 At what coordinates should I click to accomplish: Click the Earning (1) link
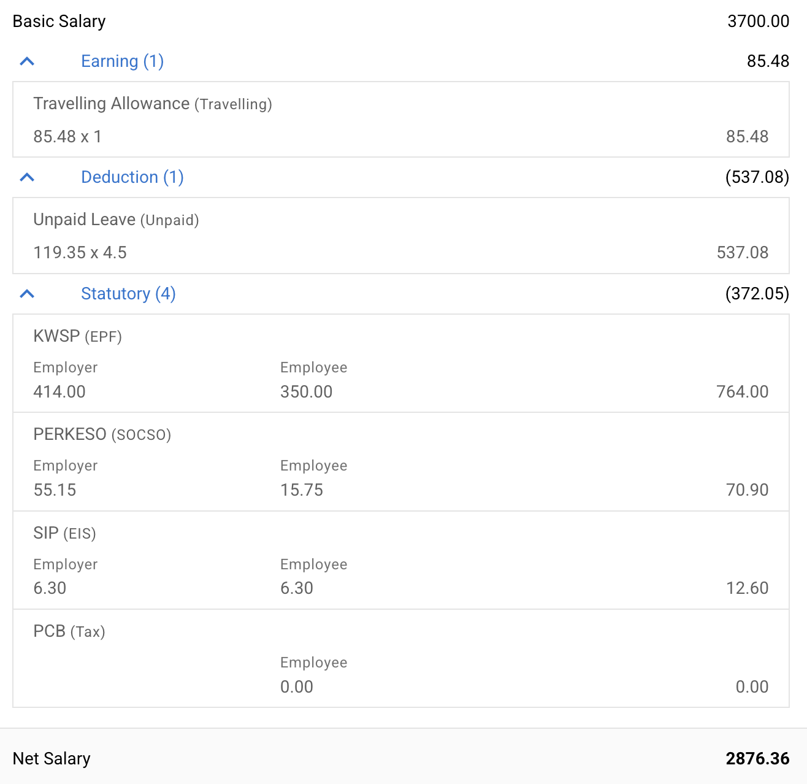(x=122, y=61)
